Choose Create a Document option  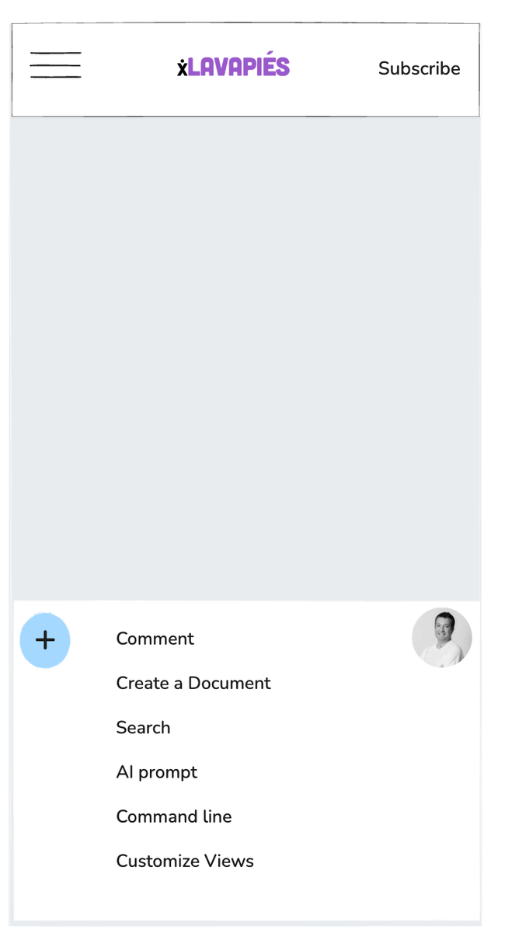[193, 683]
